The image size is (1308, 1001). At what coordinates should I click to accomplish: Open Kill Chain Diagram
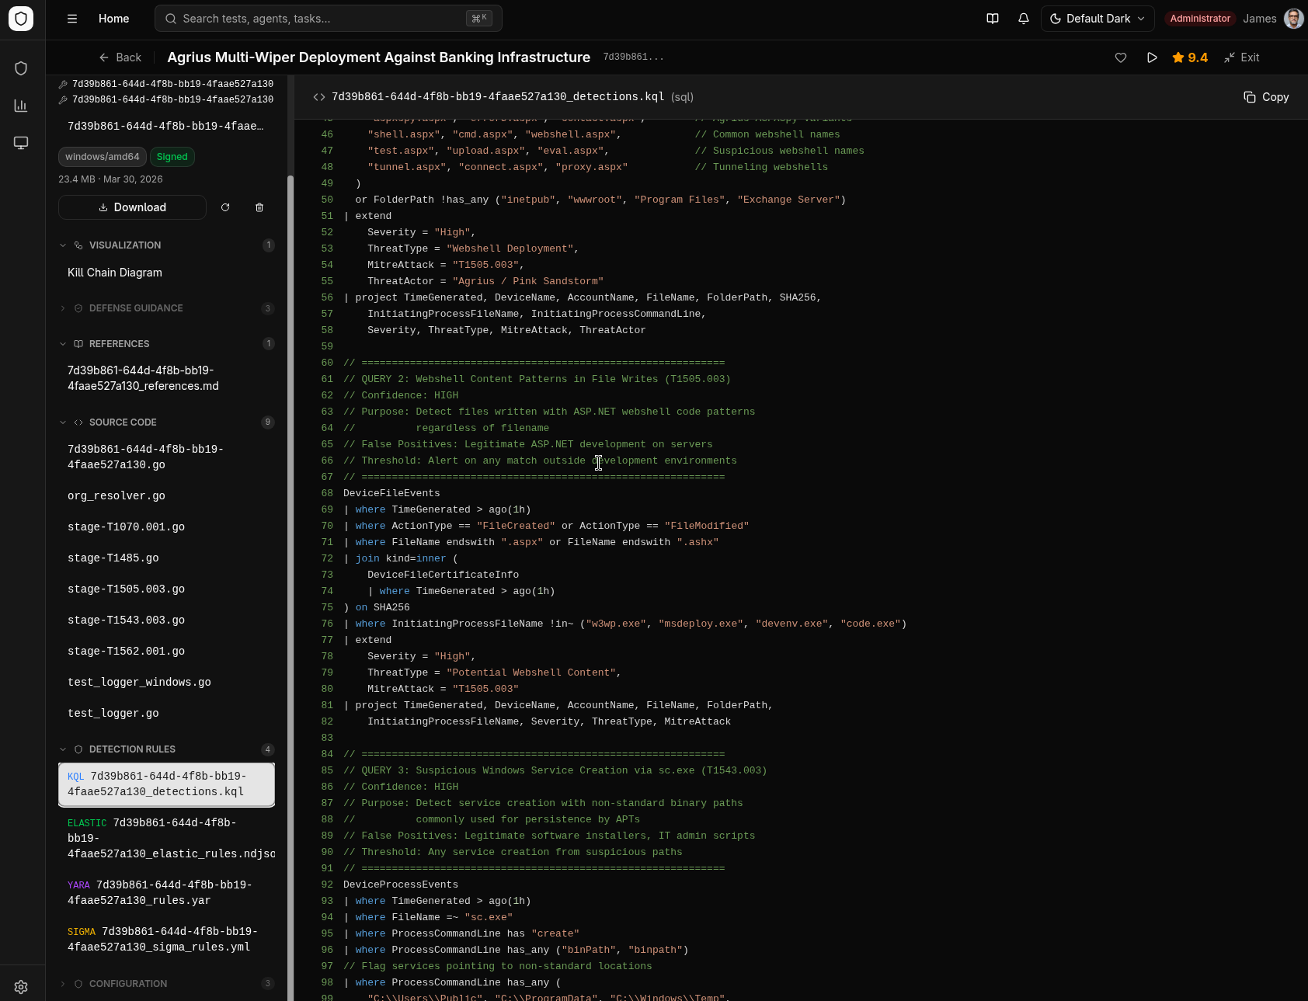tap(166, 273)
